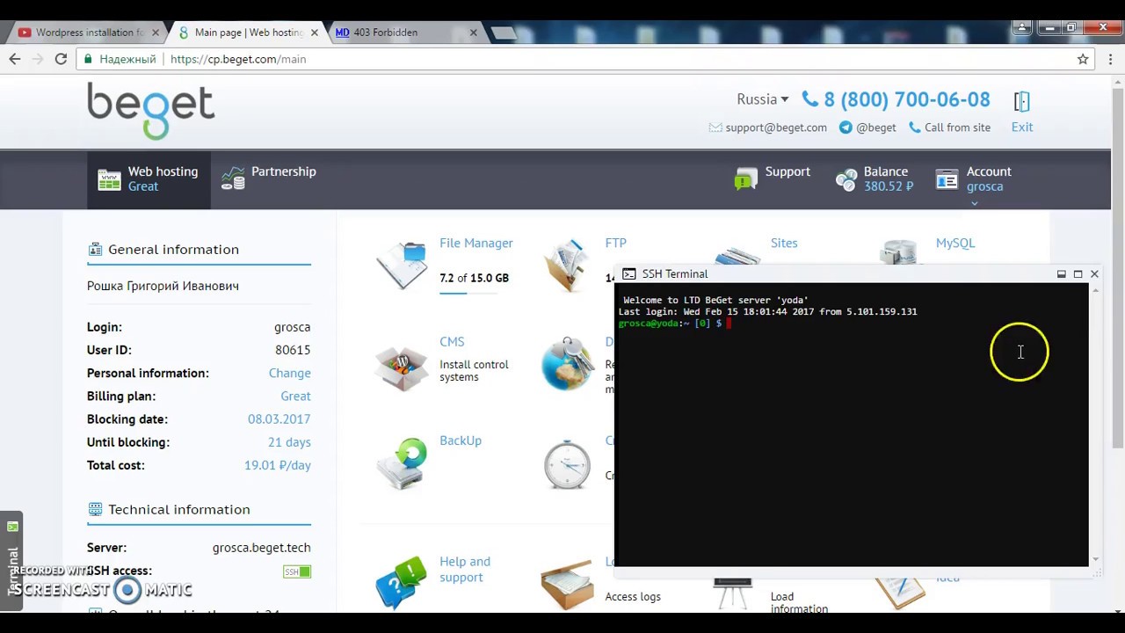Click the User ID value 80615
The width and height of the screenshot is (1125, 633).
pyautogui.click(x=293, y=350)
